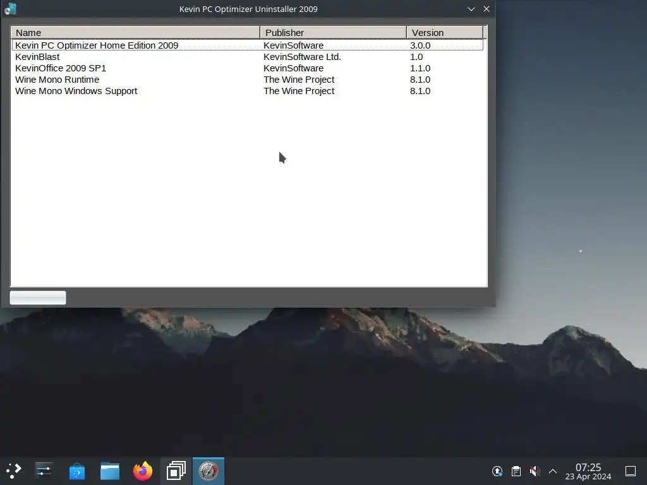Sort list by Name column
The height and width of the screenshot is (485, 647).
click(x=135, y=33)
